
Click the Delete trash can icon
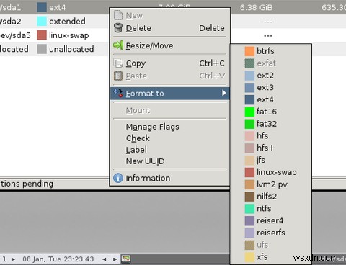click(x=118, y=28)
